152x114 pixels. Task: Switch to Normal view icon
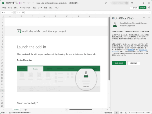point(117,113)
